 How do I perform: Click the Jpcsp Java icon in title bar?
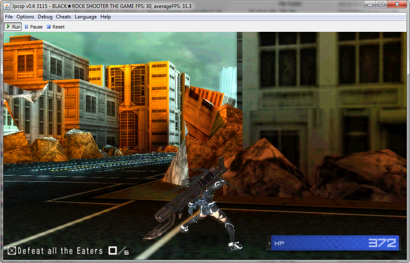[7, 6]
